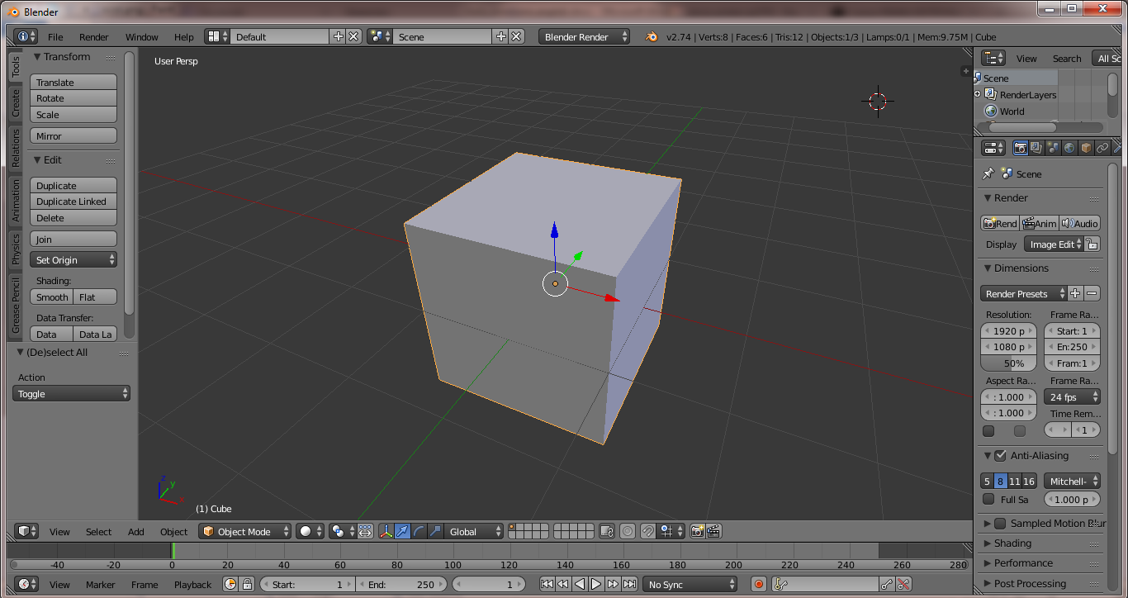Viewport: 1128px width, 598px height.
Task: Open the Global orientation dropdown
Action: (474, 531)
